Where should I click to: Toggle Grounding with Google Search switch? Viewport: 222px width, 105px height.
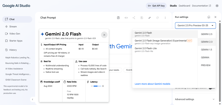pyautogui.click(x=212, y=88)
